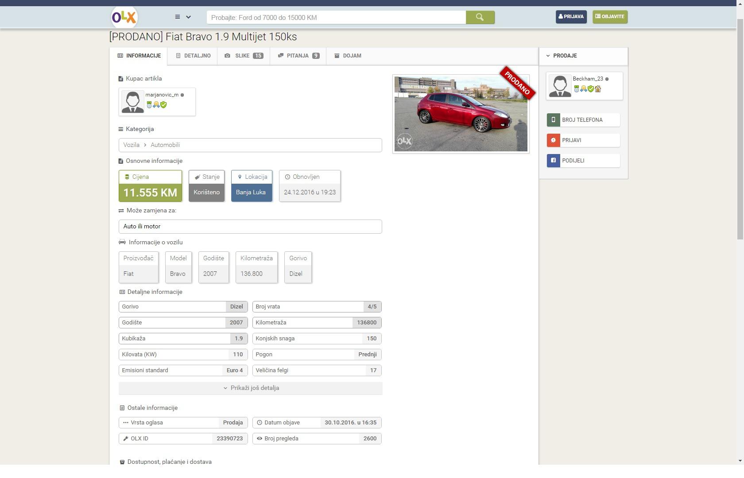
Task: Click the green search magnifier button
Action: pyautogui.click(x=480, y=17)
